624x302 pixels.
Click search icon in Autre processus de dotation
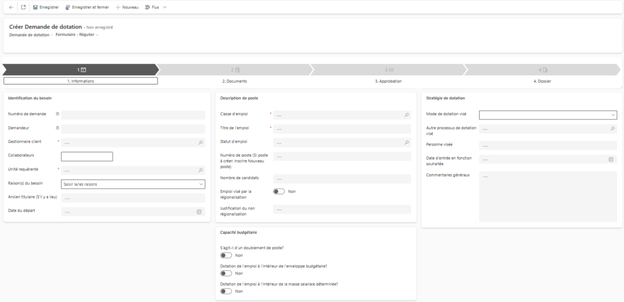612,129
